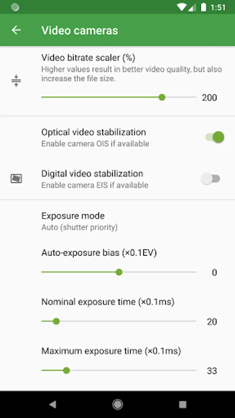Click the digital stabilization frame icon
The height and width of the screenshot is (418, 235).
[x=16, y=179]
